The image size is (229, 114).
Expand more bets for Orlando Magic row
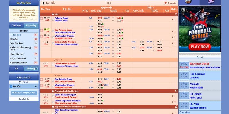click(174, 19)
